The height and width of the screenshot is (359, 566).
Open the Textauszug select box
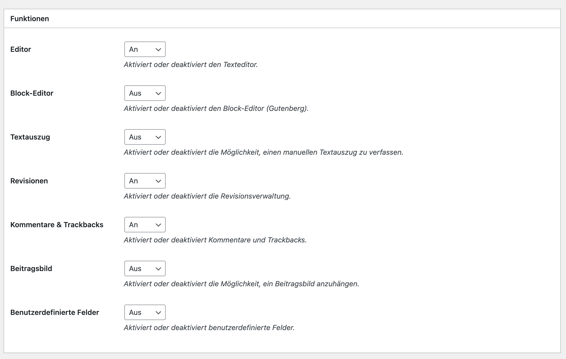(x=145, y=137)
